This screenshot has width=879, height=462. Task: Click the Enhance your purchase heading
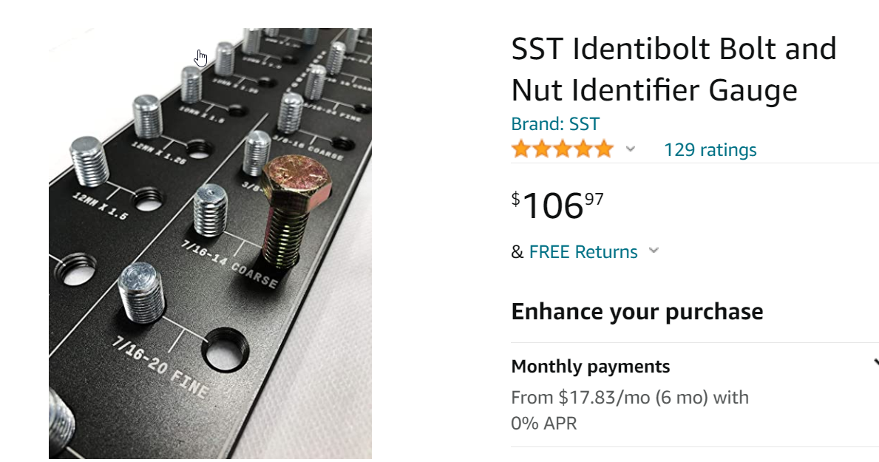[637, 311]
